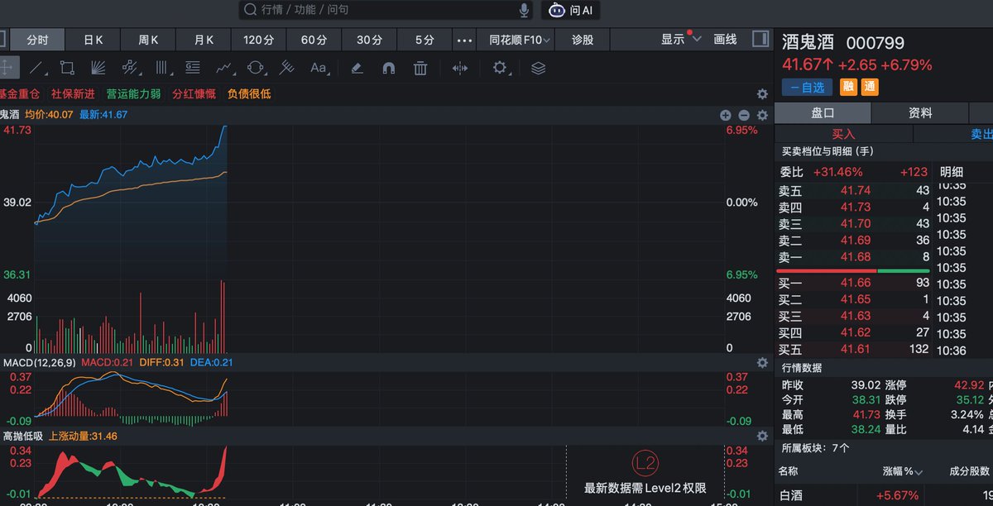
Task: Click the 卖出 sell button
Action: (x=981, y=134)
